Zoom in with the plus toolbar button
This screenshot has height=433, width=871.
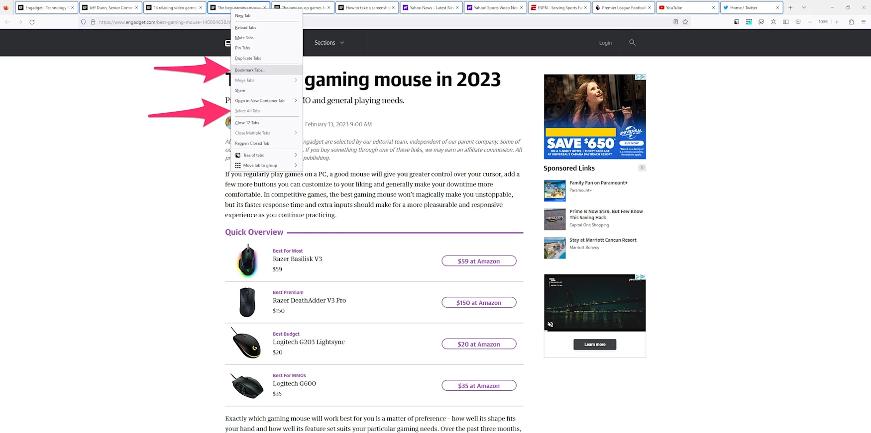837,22
